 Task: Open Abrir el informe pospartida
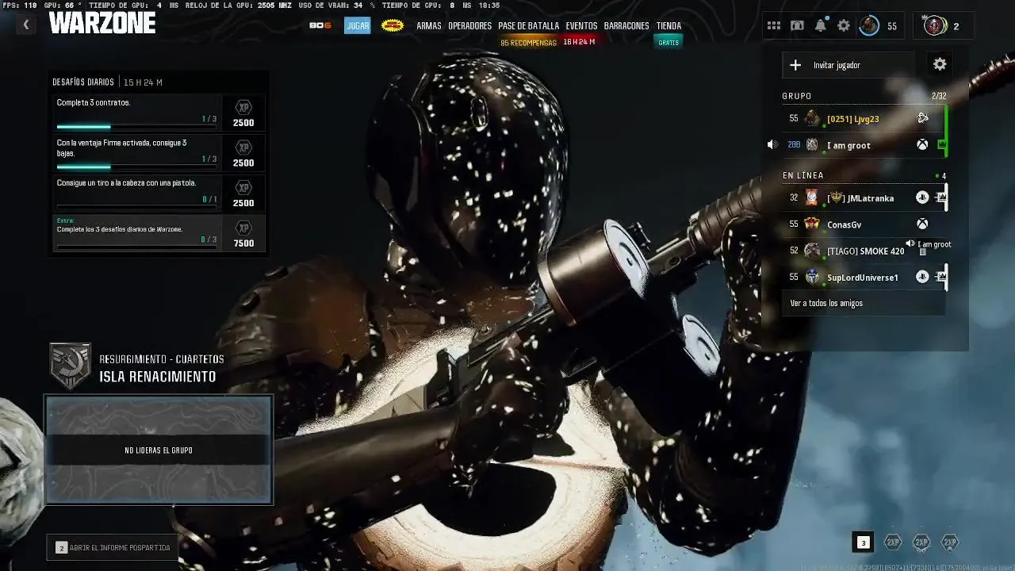[112, 547]
